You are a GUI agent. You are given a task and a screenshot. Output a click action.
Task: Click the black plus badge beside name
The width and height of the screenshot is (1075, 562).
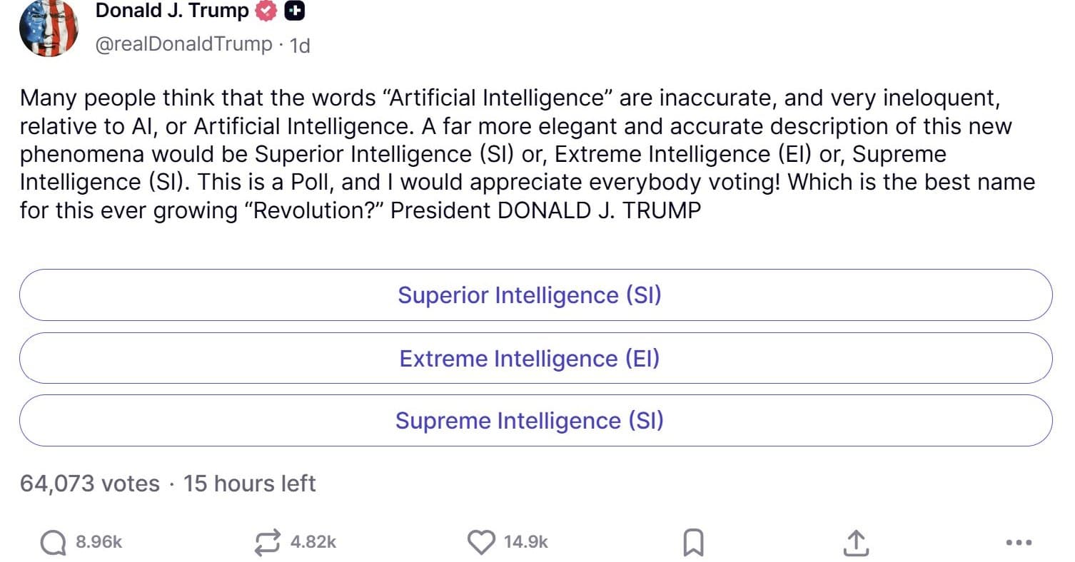pos(294,11)
